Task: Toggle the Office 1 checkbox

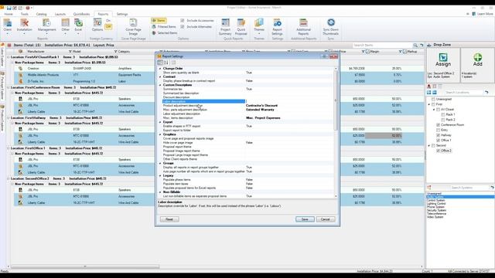Action: pos(439,141)
